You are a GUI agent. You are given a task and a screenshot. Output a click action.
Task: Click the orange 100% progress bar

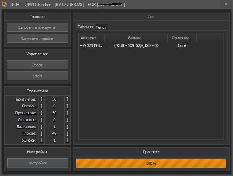coord(151,163)
